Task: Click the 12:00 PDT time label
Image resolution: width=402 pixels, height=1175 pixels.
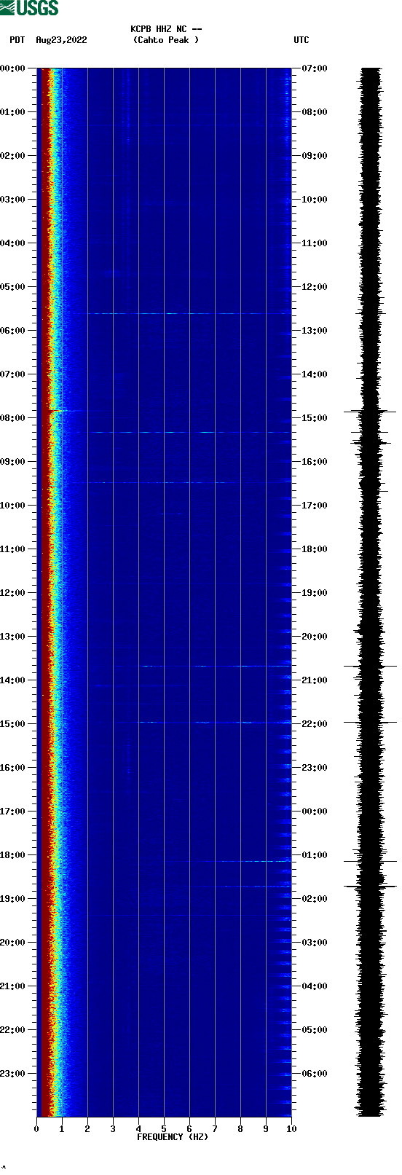Action: point(13,593)
